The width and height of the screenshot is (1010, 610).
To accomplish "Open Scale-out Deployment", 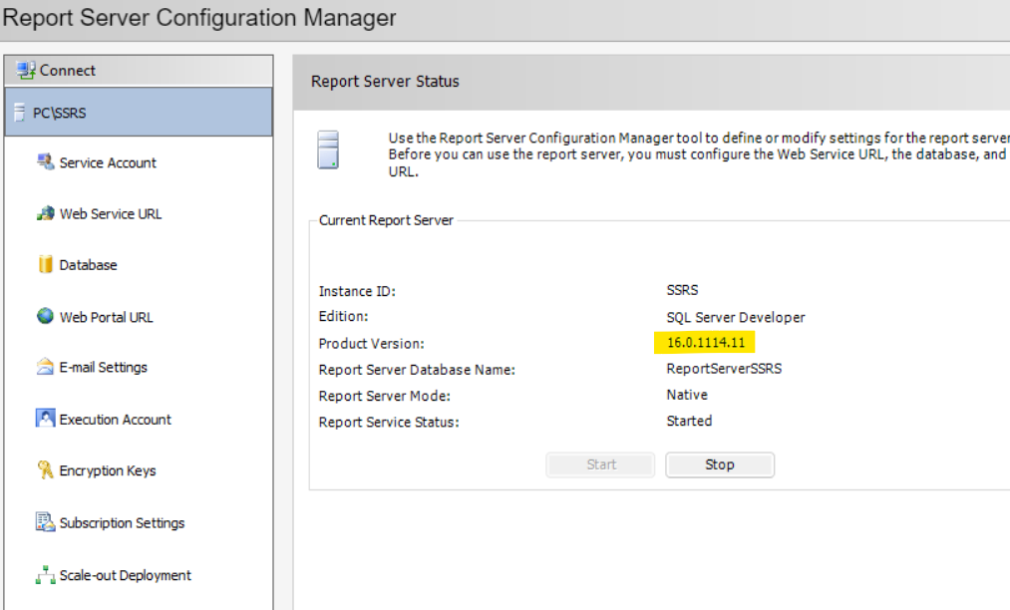I will (x=125, y=575).
